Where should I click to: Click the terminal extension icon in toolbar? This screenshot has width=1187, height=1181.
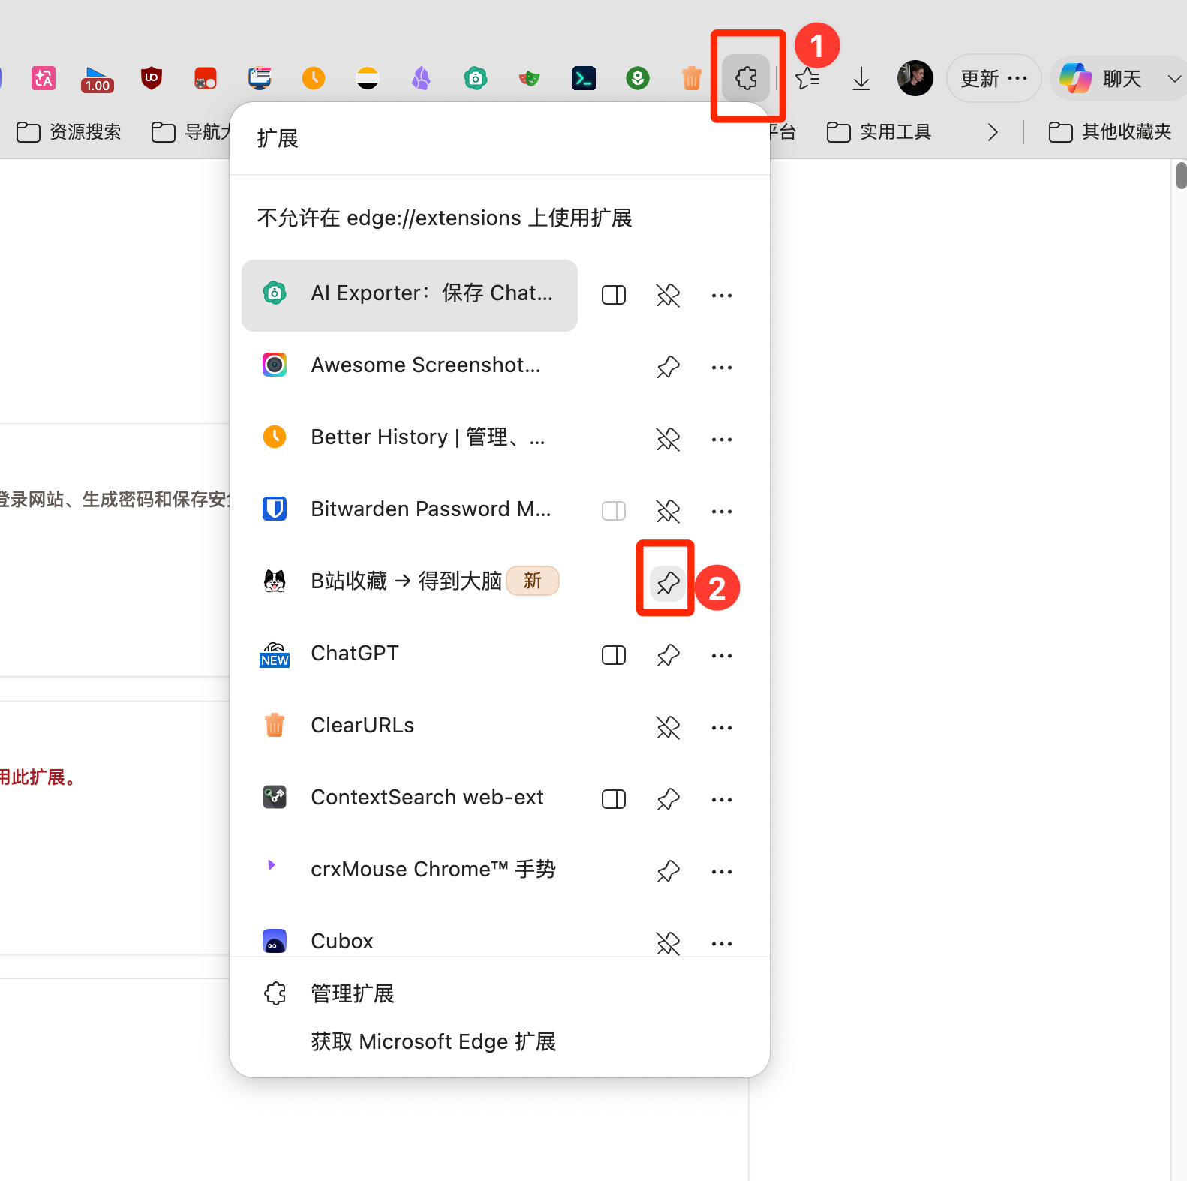584,77
